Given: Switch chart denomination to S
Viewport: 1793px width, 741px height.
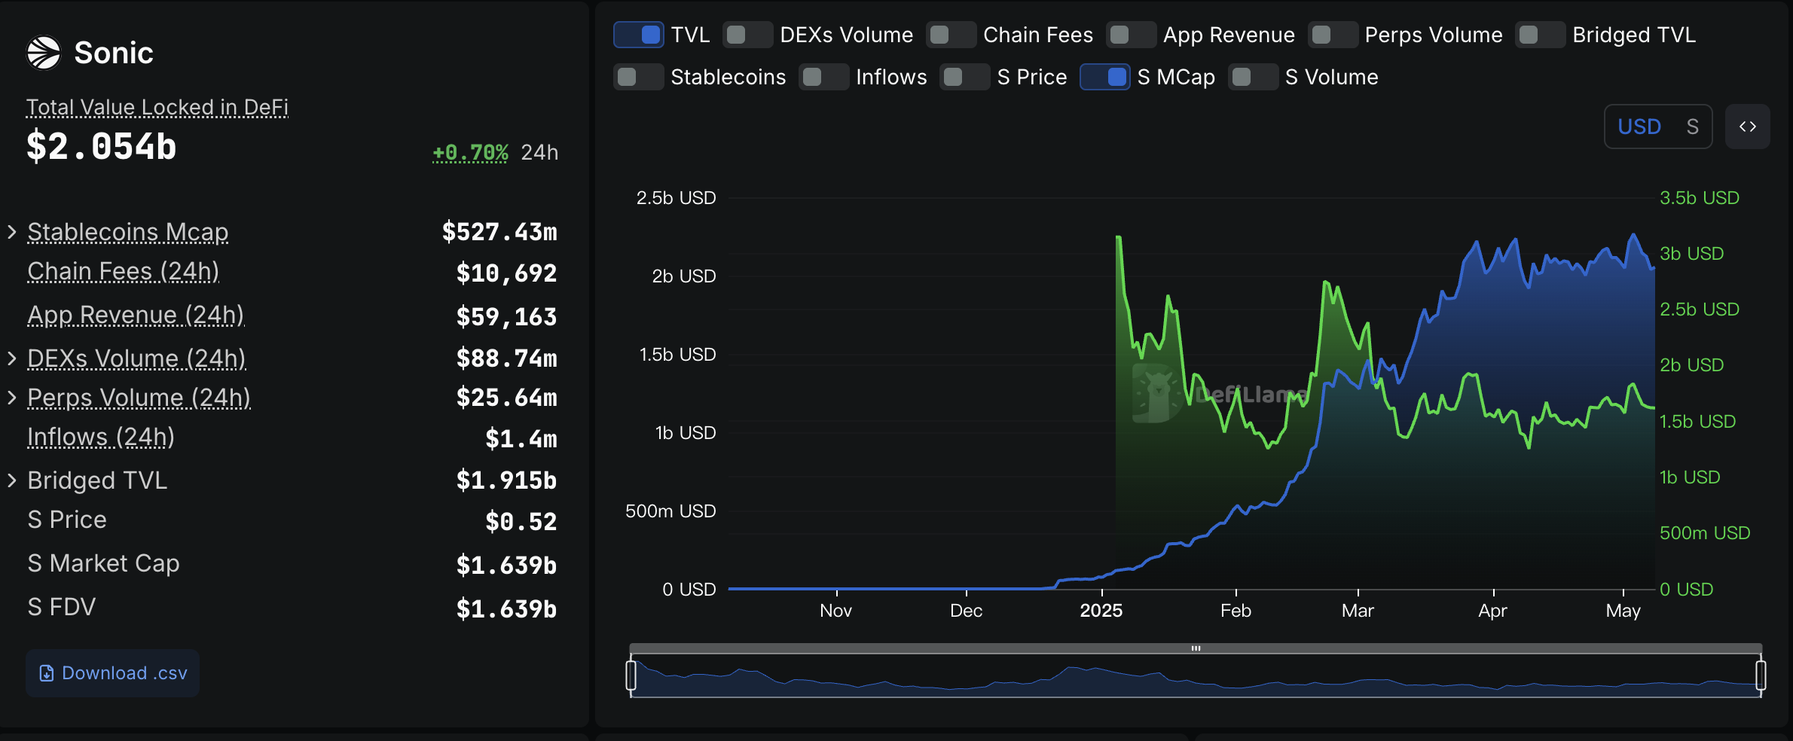Looking at the screenshot, I should click(1692, 127).
